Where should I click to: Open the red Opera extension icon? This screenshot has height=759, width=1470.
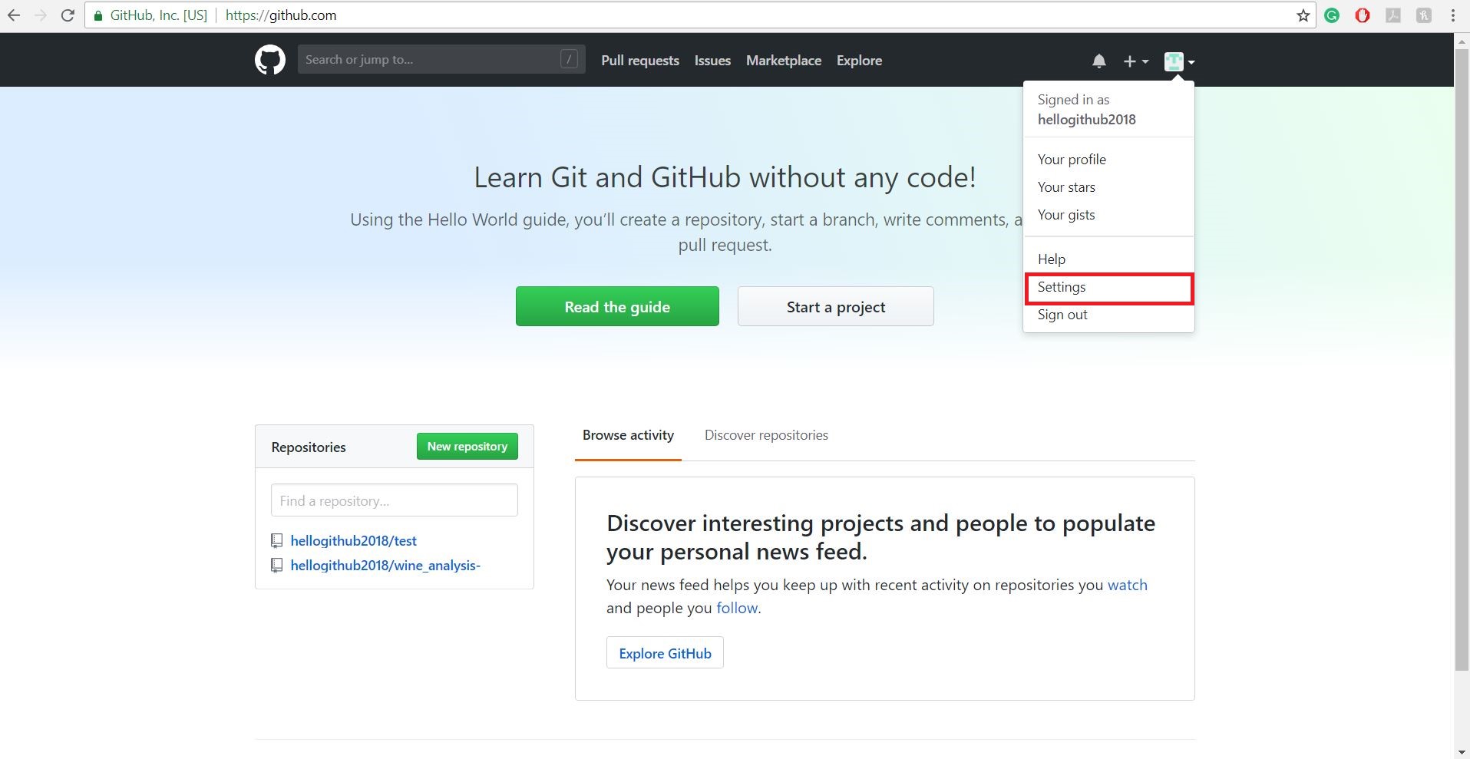[x=1363, y=15]
